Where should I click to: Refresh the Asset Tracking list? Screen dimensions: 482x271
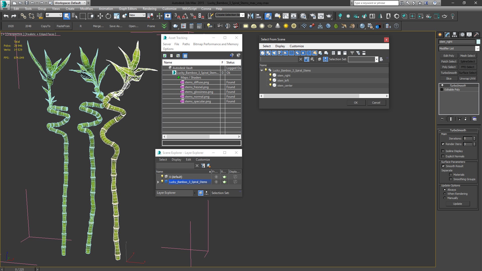(x=165, y=56)
